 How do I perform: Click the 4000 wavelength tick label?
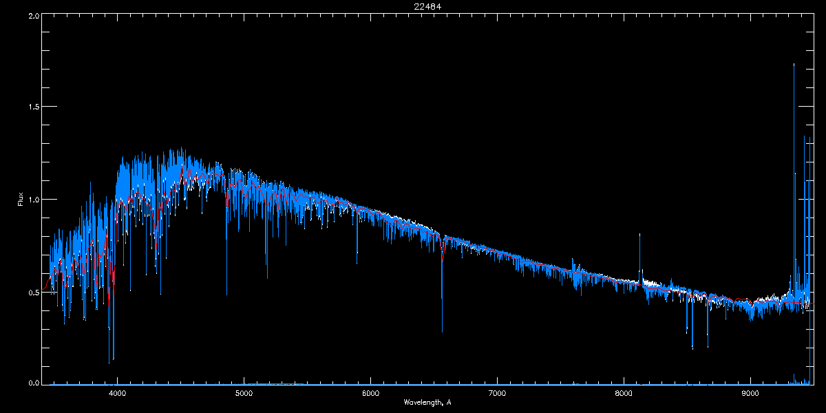coord(117,394)
